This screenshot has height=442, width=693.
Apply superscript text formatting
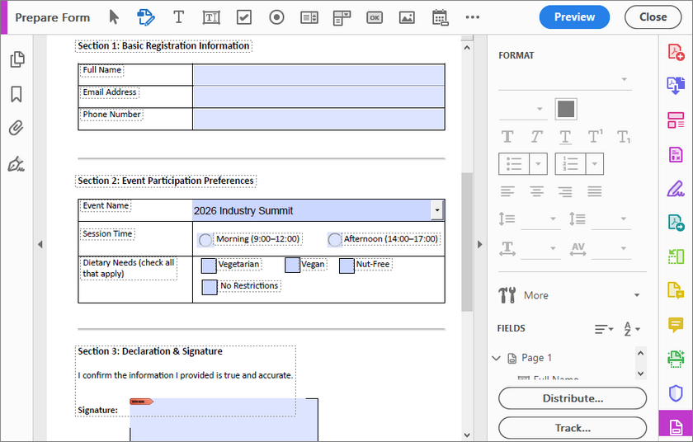[x=596, y=136]
